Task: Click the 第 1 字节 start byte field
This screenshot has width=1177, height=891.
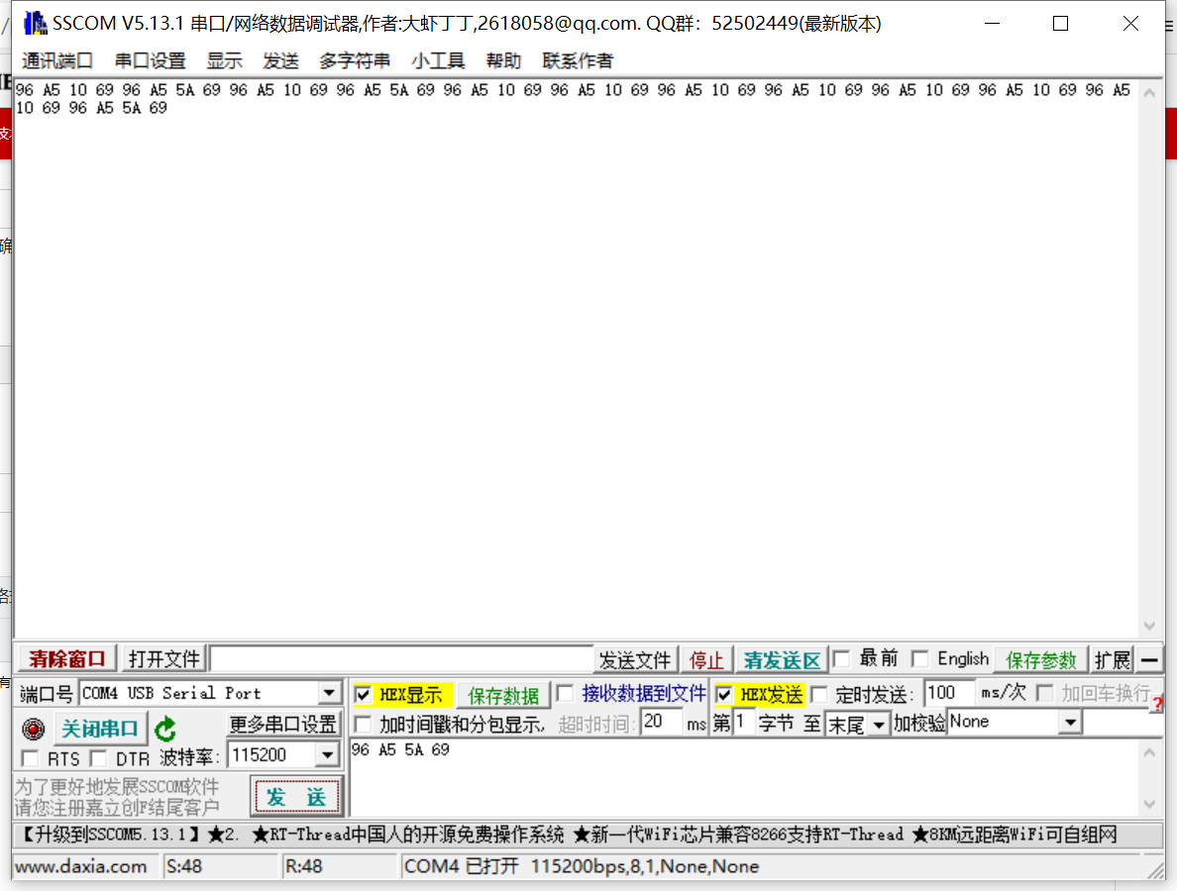Action: point(744,723)
